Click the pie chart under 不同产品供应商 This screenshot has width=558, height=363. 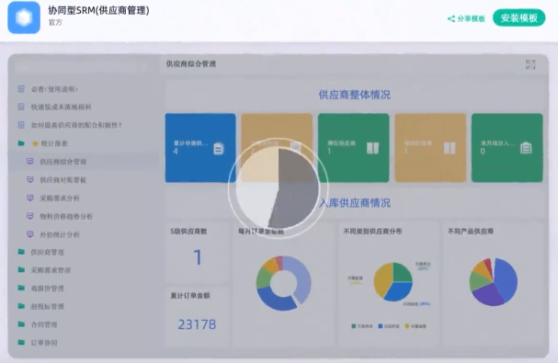(494, 282)
